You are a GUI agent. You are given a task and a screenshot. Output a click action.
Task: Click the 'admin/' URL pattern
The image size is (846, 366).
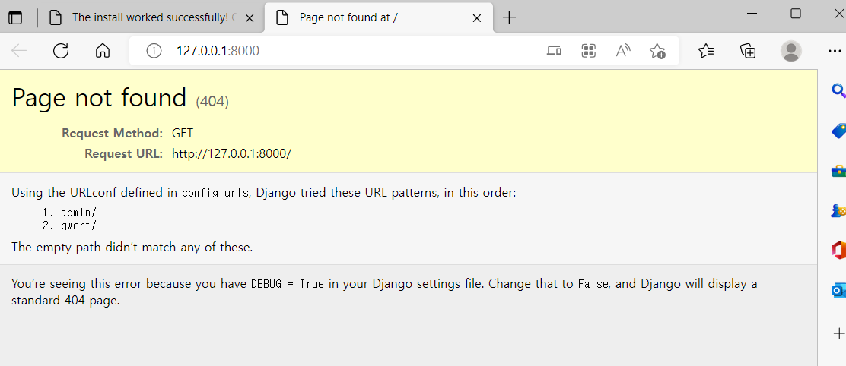[79, 213]
